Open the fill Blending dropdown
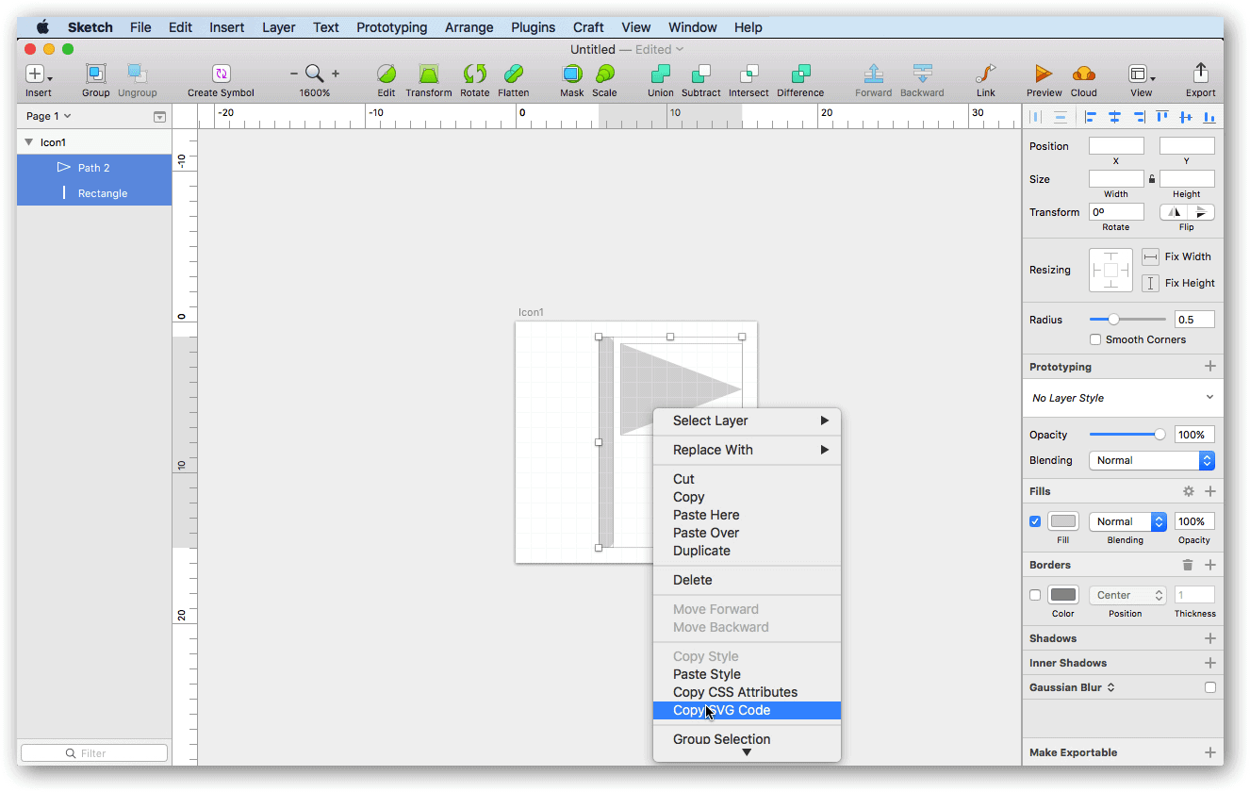Viewport: 1250px width, 792px height. [1128, 521]
